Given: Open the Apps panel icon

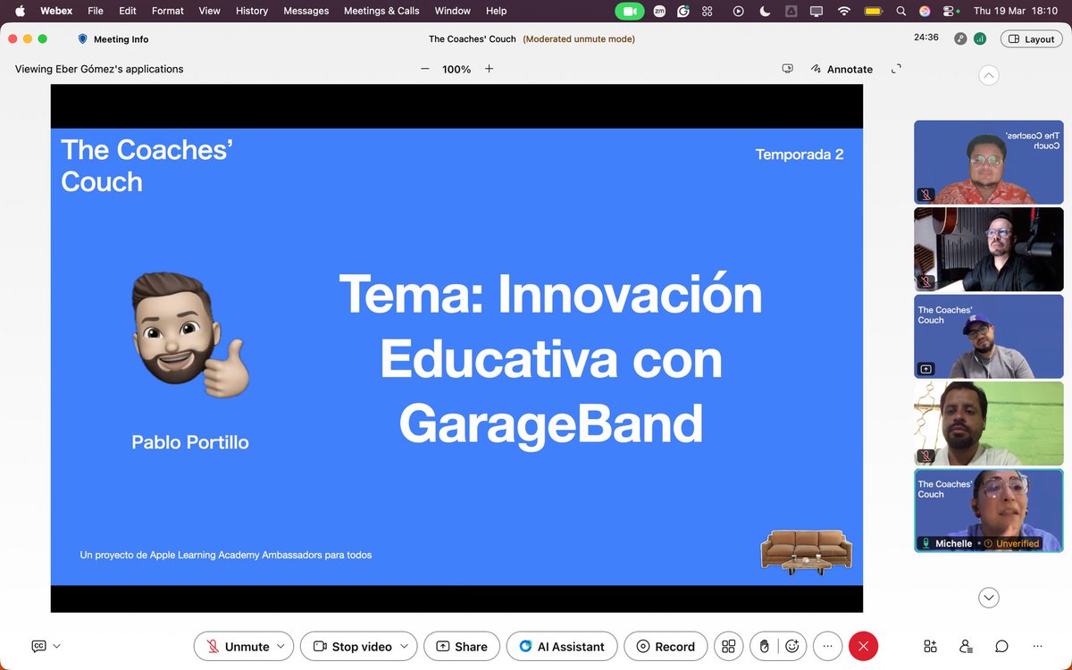Looking at the screenshot, I should [930, 646].
